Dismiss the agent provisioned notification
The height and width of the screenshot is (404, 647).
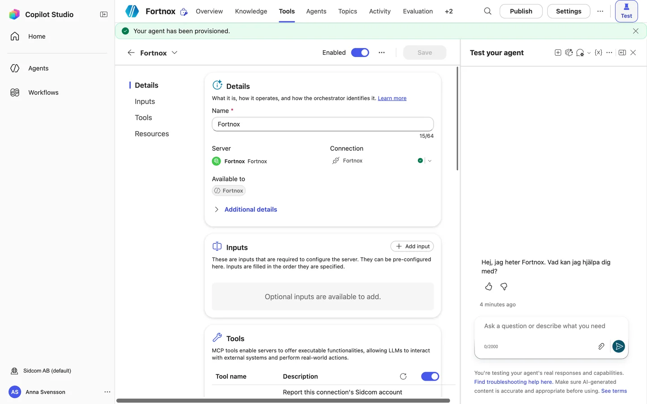tap(636, 31)
